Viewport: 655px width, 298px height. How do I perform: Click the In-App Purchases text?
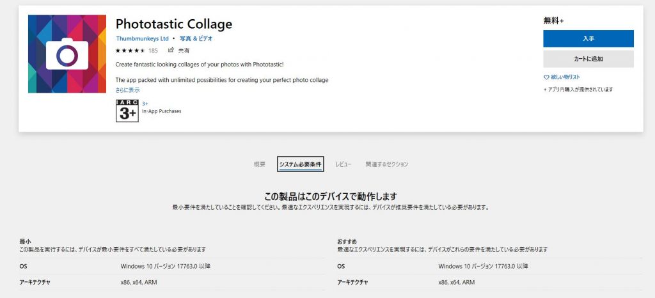pyautogui.click(x=162, y=111)
